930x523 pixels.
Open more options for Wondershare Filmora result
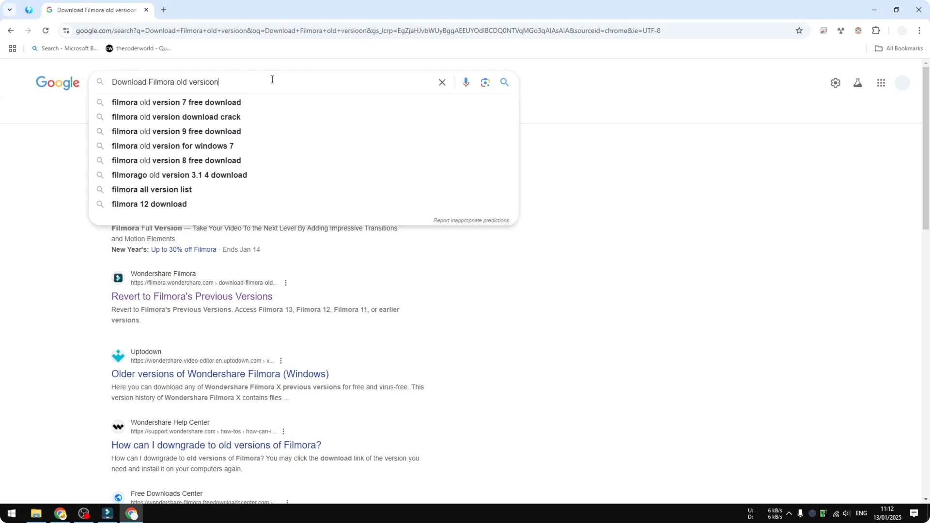285,283
